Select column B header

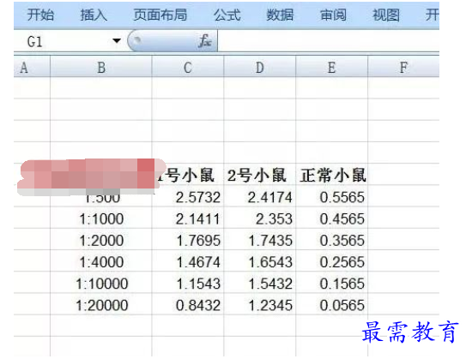[101, 68]
